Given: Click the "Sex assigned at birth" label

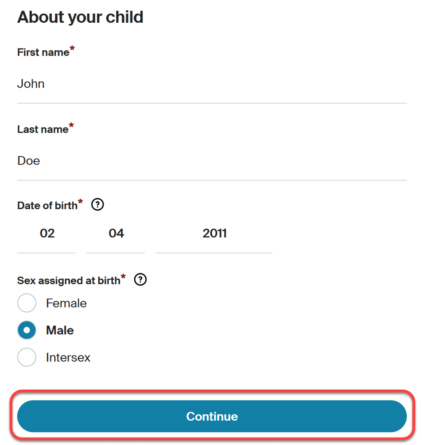Looking at the screenshot, I should point(68,281).
